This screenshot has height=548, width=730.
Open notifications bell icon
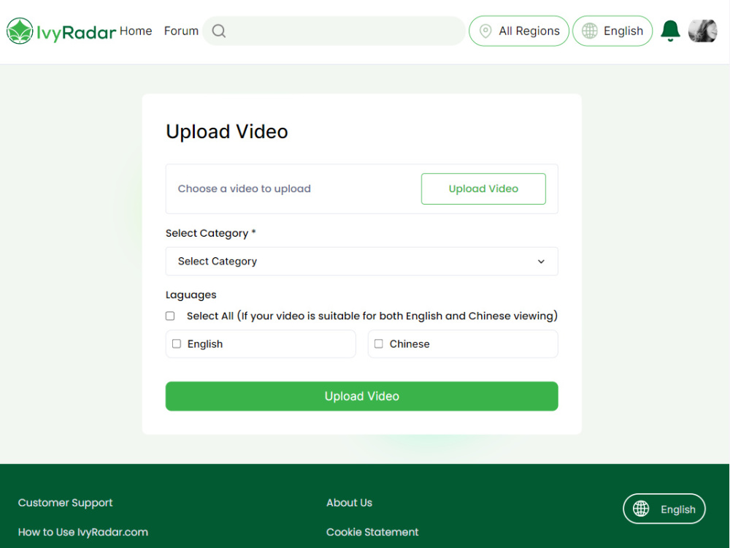670,31
